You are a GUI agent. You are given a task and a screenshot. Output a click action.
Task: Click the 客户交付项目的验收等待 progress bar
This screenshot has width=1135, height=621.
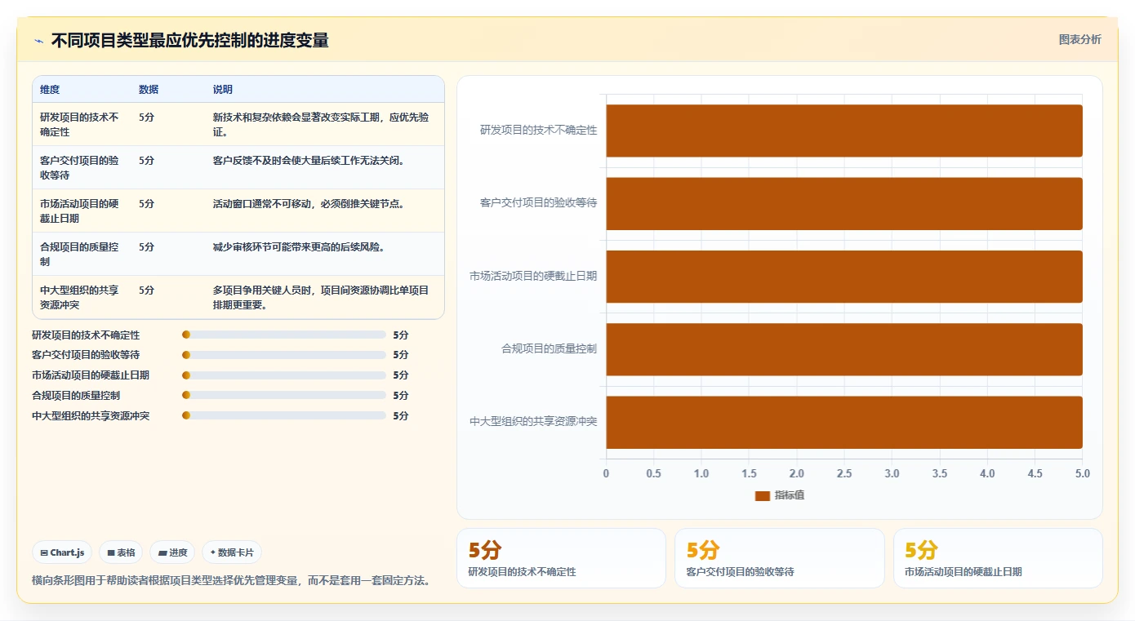[284, 355]
